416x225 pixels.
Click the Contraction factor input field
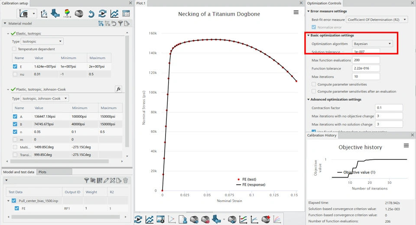pos(389,108)
